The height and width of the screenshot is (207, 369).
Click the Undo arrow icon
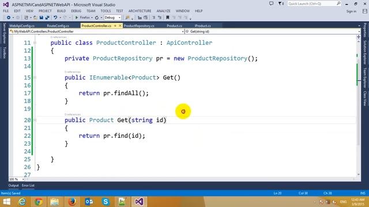[55, 18]
